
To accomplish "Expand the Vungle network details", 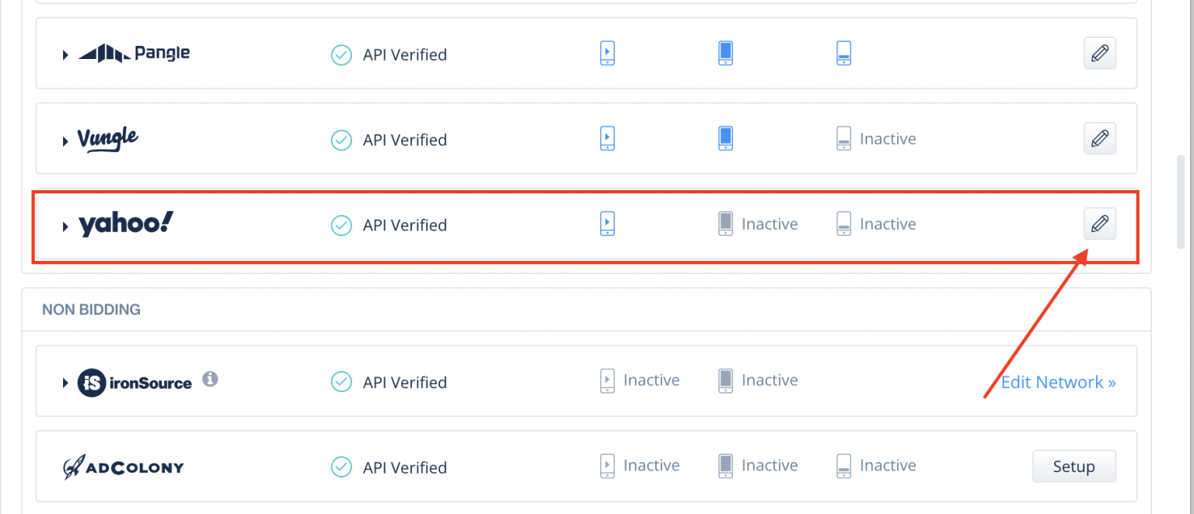I will (x=65, y=138).
